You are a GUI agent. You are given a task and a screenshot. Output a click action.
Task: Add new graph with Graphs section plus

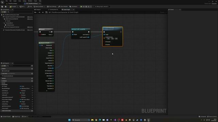(x=32, y=69)
